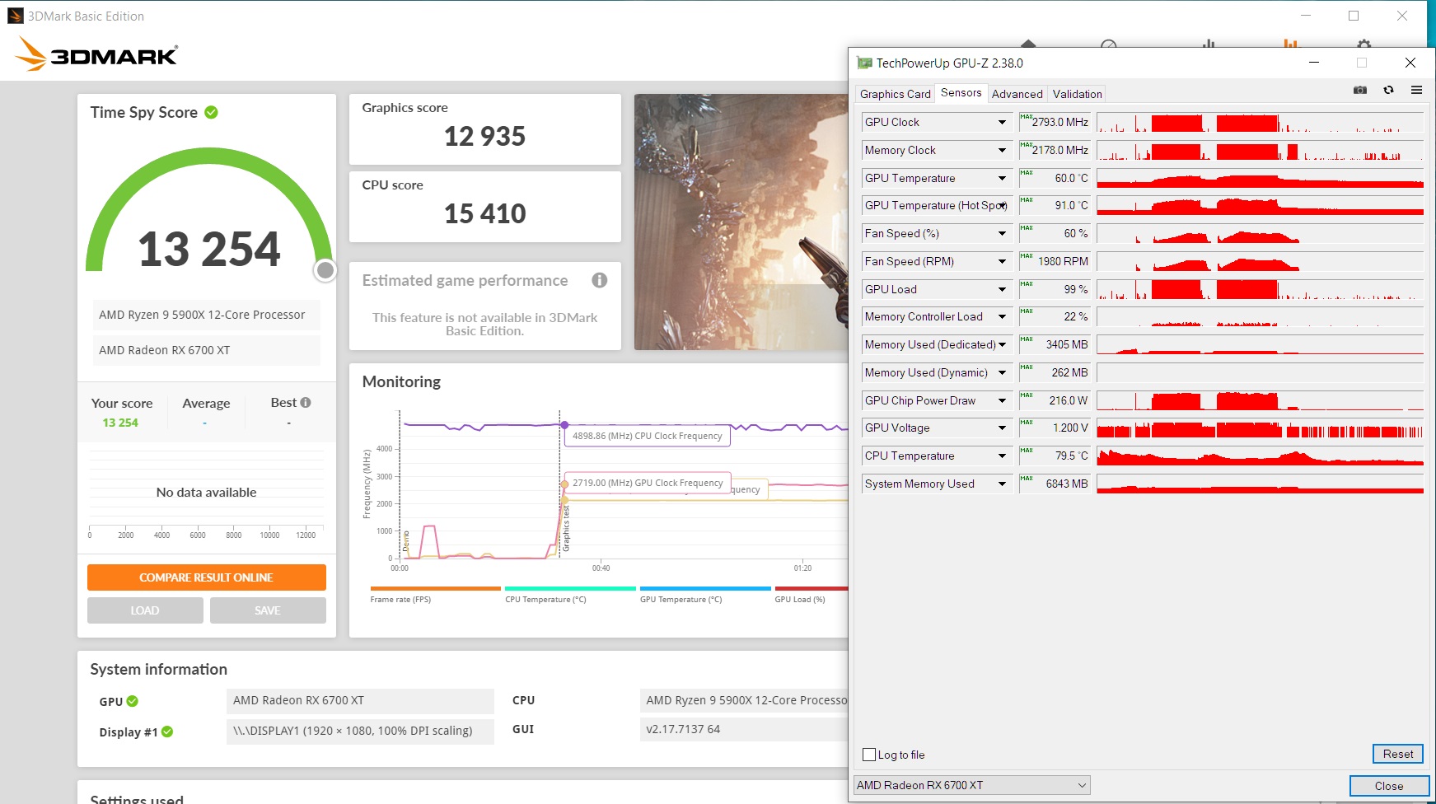Click the green 13 254 under Your score
The height and width of the screenshot is (804, 1436).
120,423
